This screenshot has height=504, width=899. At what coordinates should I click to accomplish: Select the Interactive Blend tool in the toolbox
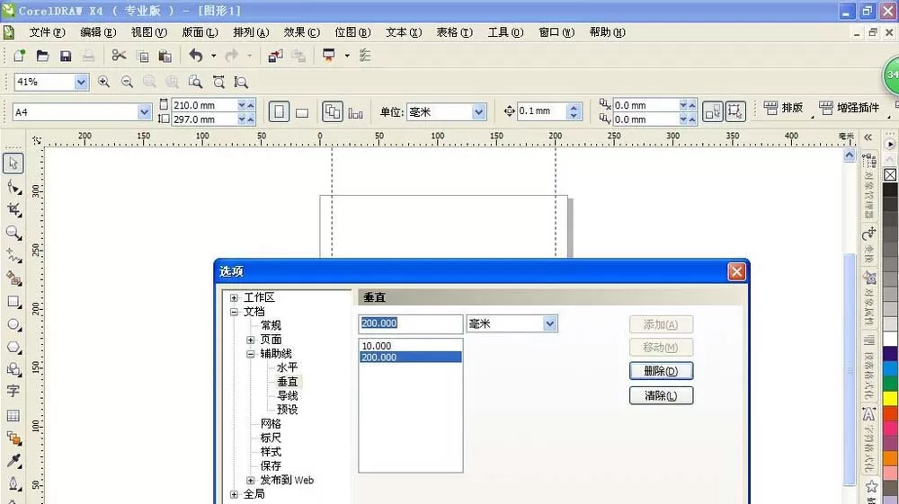click(x=13, y=438)
